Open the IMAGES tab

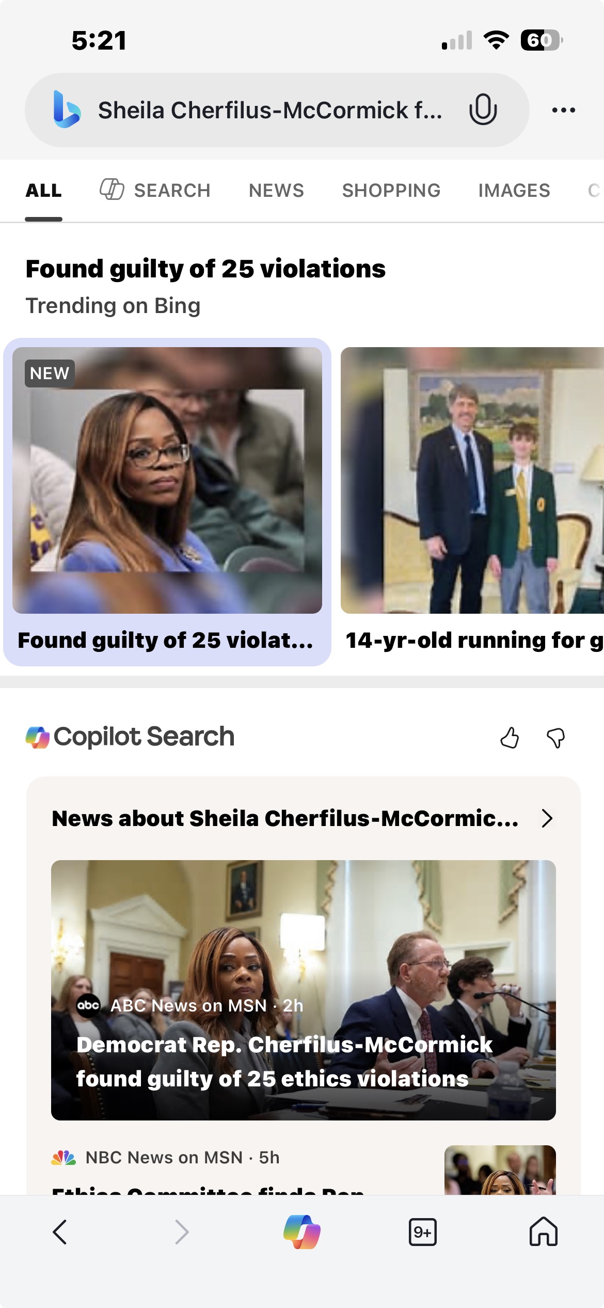click(514, 191)
